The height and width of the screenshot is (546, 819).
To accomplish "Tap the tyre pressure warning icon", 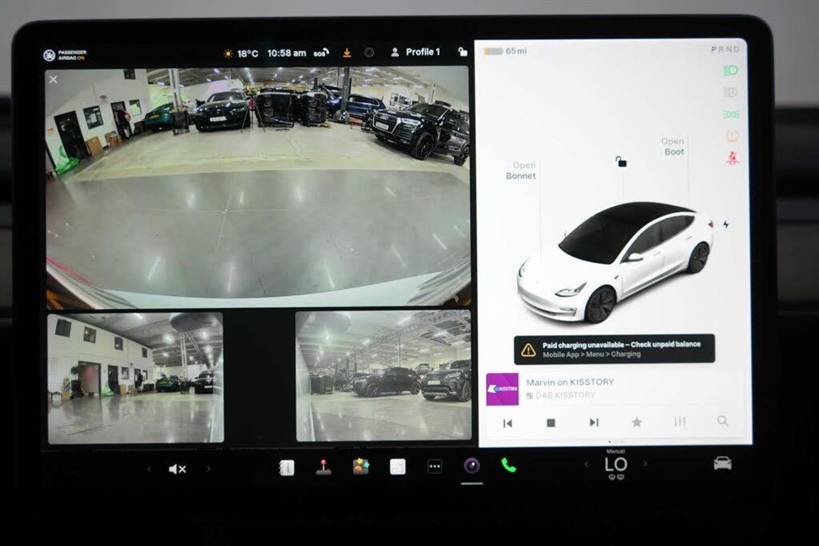I will coord(732,136).
